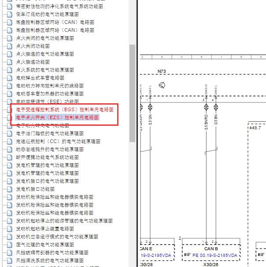266x267 pixels.
Task: Open 点火系统的电气功能原理图
Action: click(45, 70)
